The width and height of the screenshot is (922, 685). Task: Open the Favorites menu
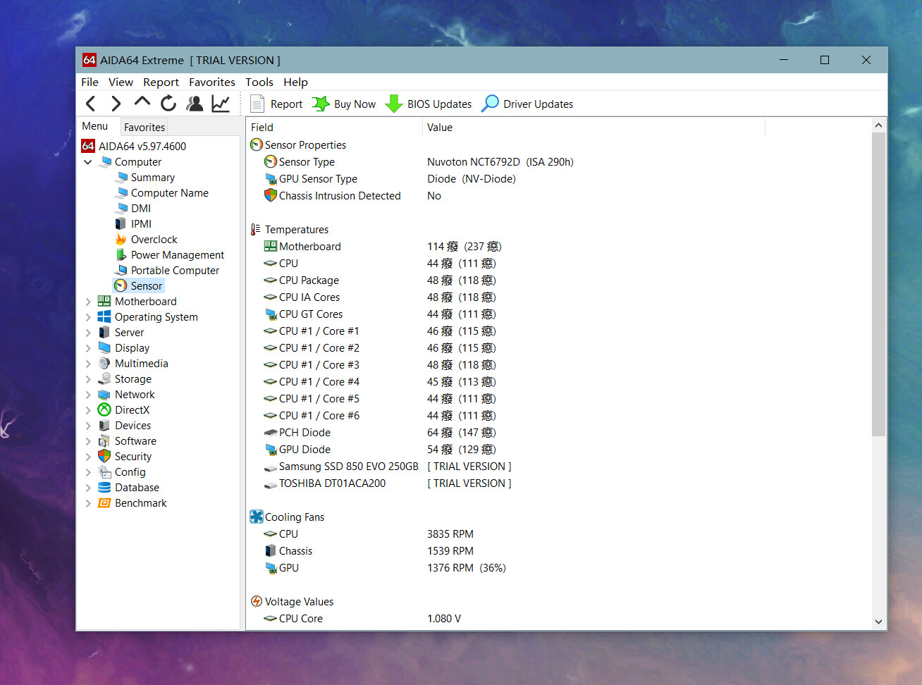point(212,82)
